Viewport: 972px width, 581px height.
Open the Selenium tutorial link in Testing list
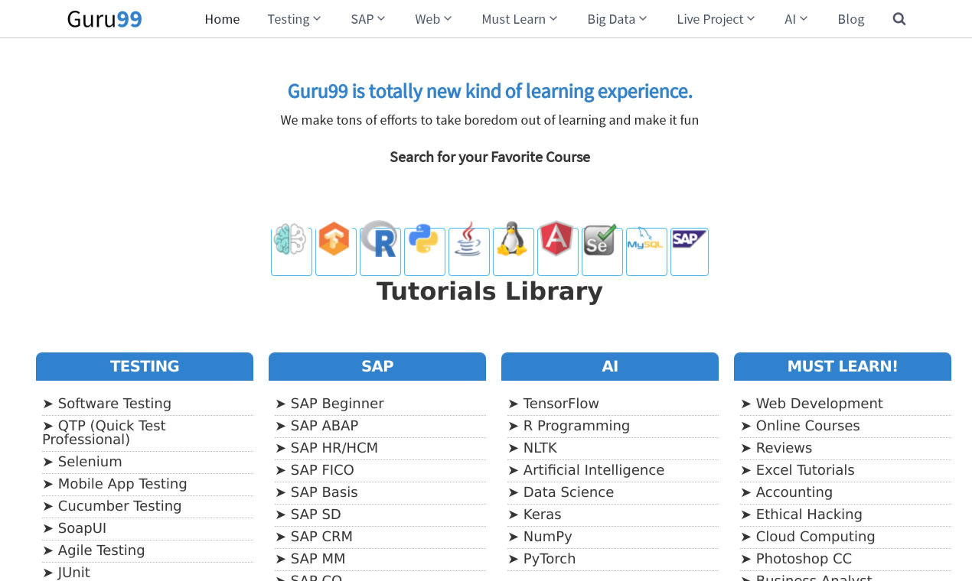(x=90, y=462)
